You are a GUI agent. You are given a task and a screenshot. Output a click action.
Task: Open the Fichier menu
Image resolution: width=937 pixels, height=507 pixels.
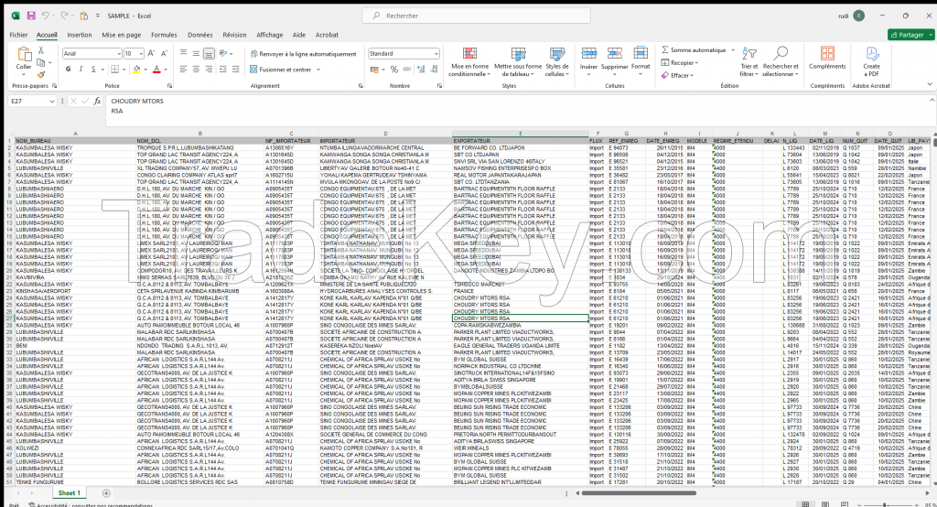coord(18,35)
